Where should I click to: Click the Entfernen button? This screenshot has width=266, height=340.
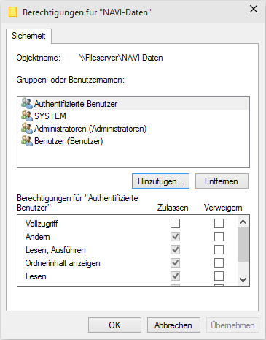coord(222,181)
